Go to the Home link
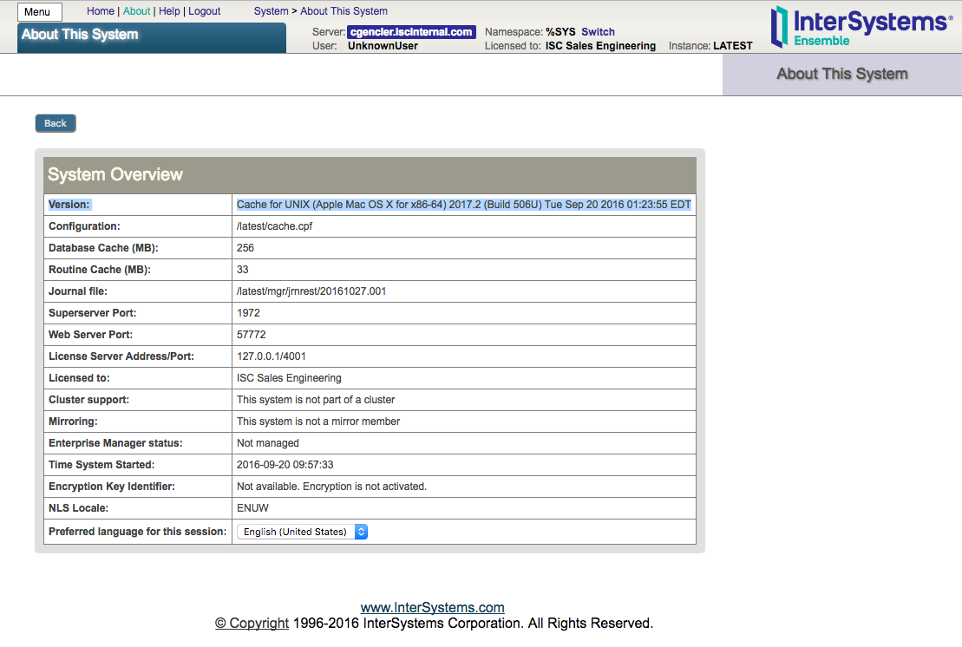This screenshot has width=962, height=647. pos(101,11)
